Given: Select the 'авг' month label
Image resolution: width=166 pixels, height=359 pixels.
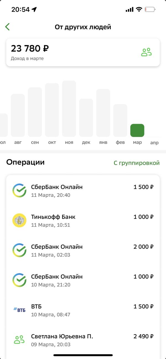Looking at the screenshot, I should (x=18, y=143).
